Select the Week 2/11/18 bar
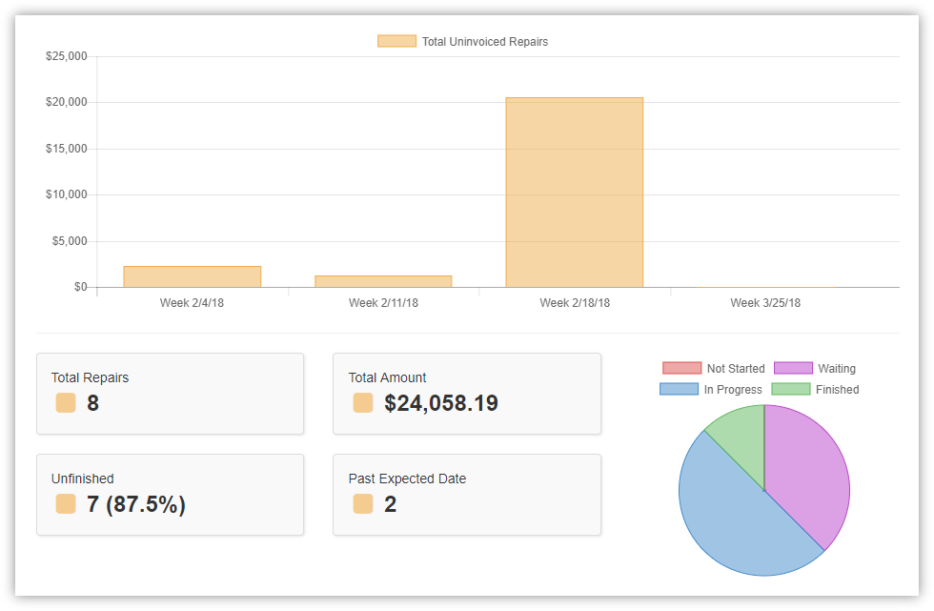Screen dimensions: 934x611 point(383,281)
